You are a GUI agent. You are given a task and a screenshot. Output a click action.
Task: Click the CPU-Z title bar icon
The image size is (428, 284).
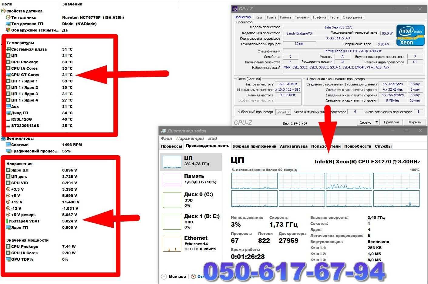[235, 9]
